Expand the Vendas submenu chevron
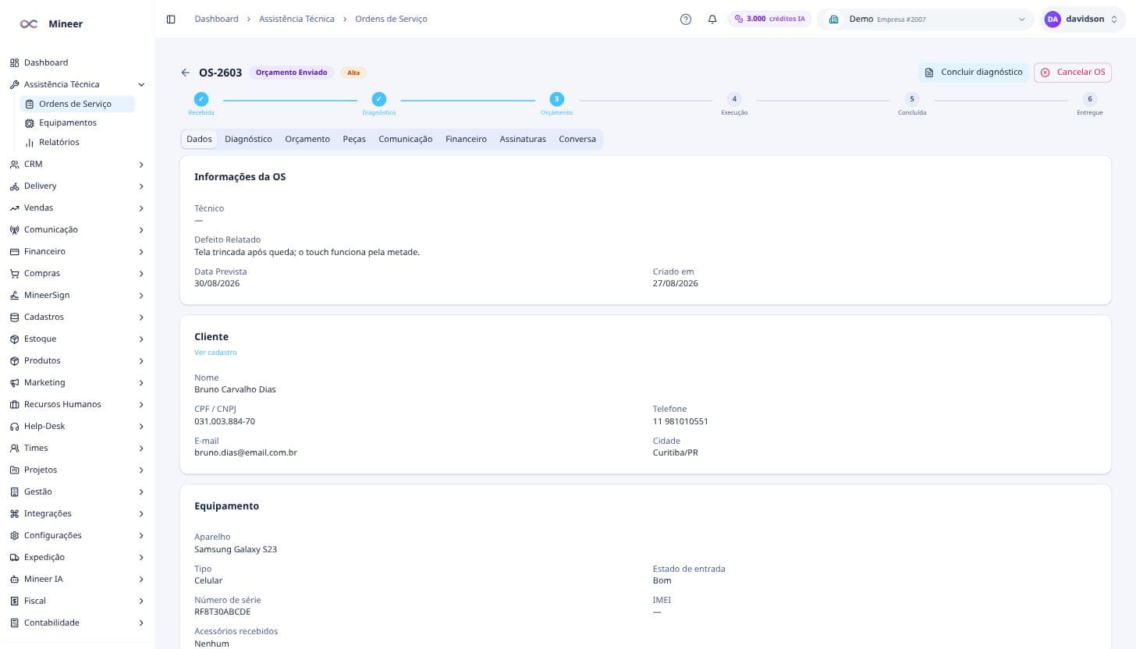This screenshot has width=1136, height=649. (141, 207)
